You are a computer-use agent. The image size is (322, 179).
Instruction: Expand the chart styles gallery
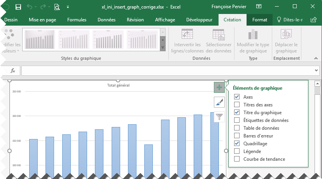coord(163,47)
